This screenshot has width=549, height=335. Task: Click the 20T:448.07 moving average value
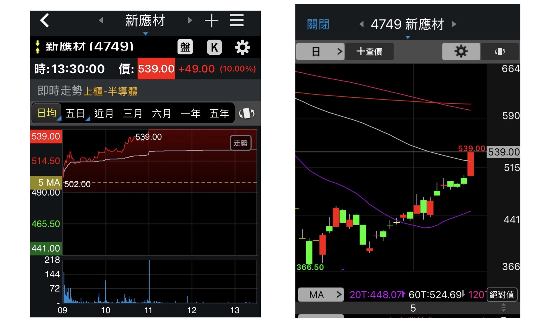pos(376,295)
